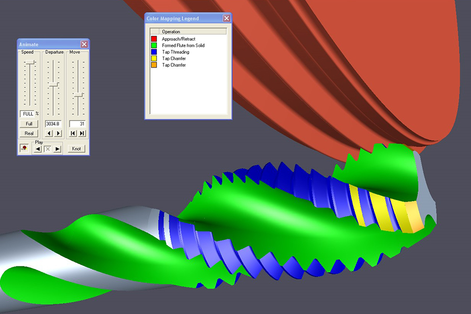Click the Departure slider handle

53,84
